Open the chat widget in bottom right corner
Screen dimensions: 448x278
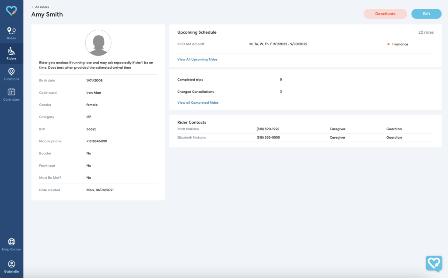click(x=434, y=263)
